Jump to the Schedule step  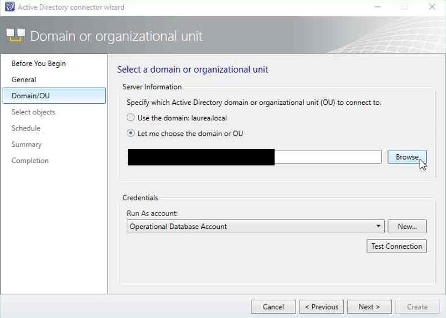(26, 128)
